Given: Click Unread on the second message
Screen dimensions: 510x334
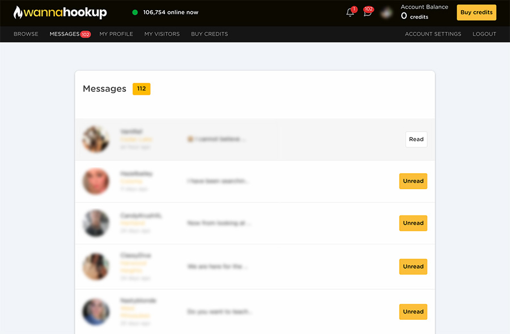Looking at the screenshot, I should tap(413, 181).
